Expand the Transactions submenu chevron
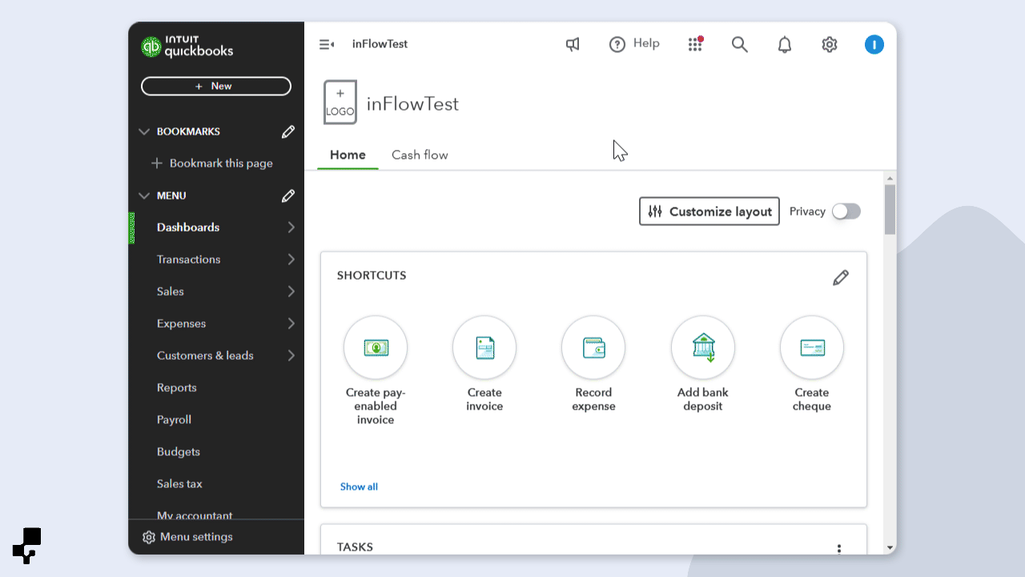 291,260
